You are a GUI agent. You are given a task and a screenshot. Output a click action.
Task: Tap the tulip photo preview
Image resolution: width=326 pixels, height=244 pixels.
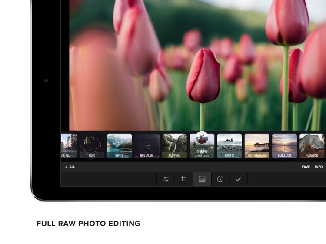[x=196, y=65]
